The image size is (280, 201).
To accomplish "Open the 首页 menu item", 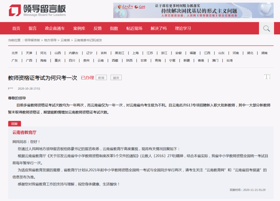I will tap(16, 28).
